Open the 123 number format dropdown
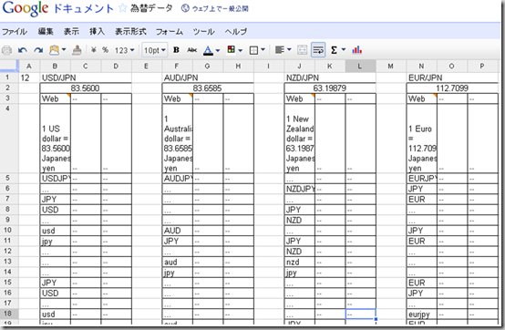505x330 pixels. click(x=124, y=50)
